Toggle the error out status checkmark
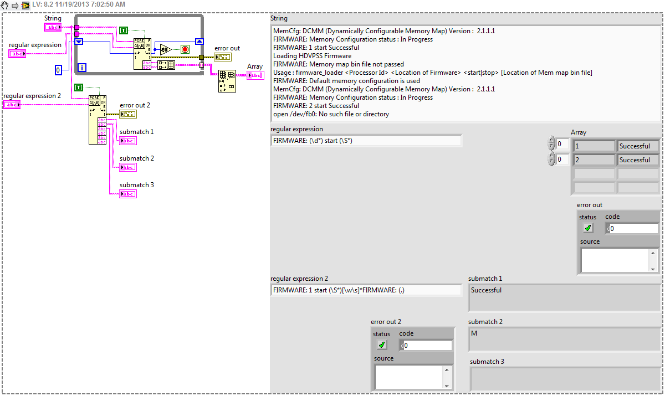665x396 pixels. (x=587, y=228)
